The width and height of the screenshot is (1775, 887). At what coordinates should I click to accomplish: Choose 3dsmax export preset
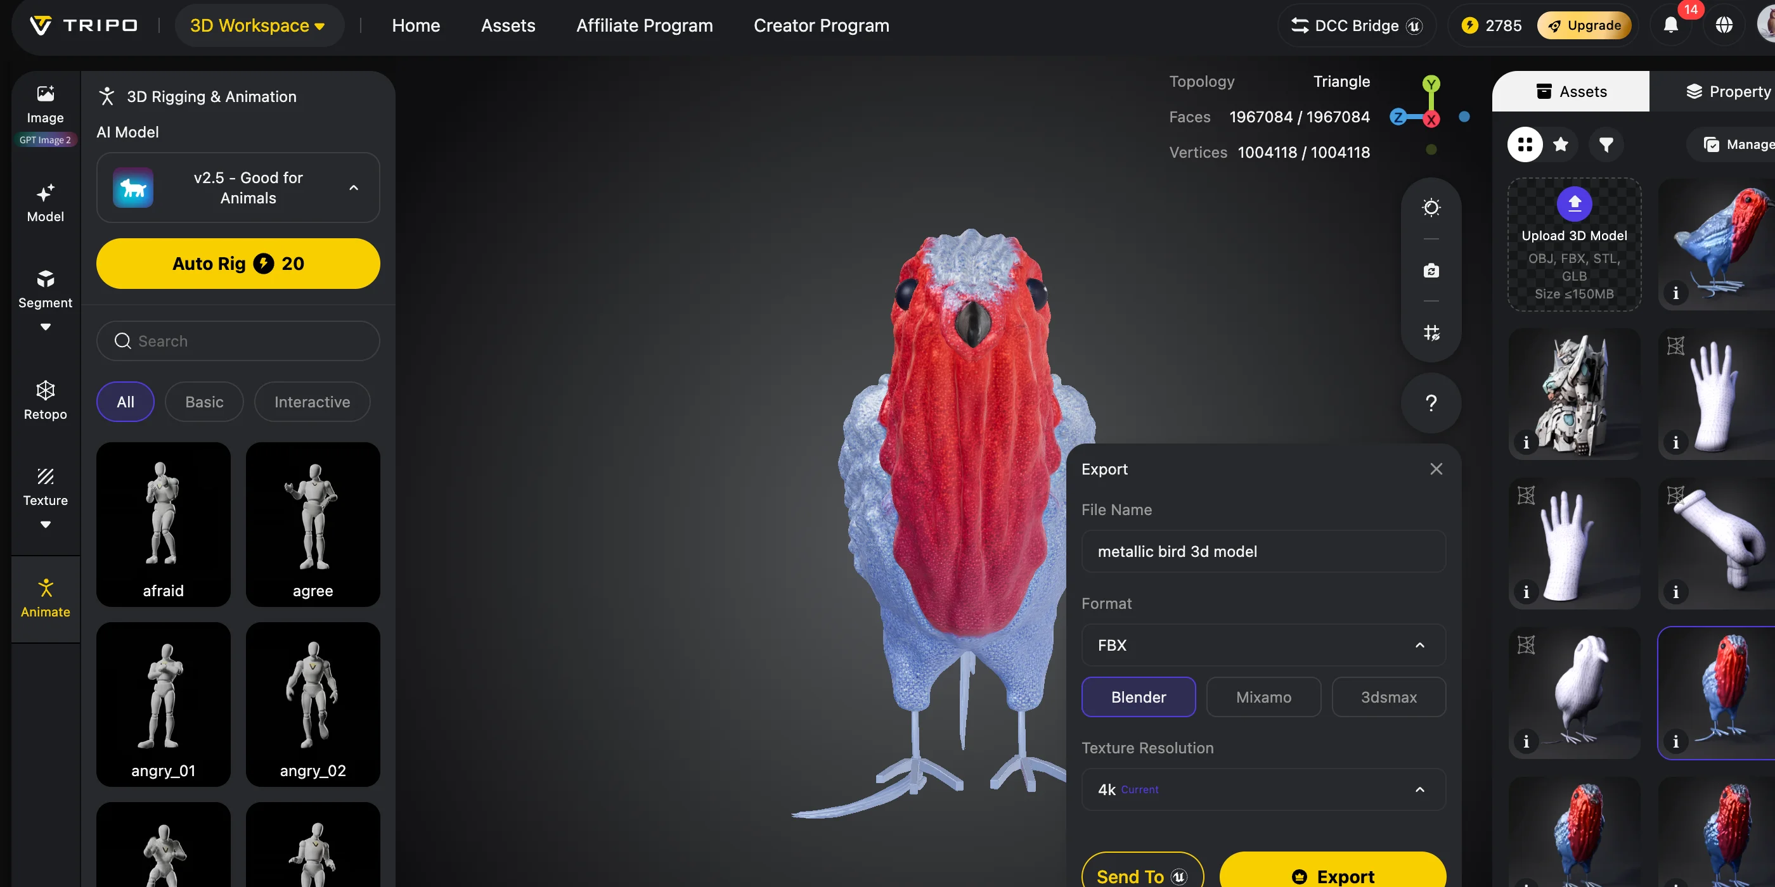[x=1388, y=697]
